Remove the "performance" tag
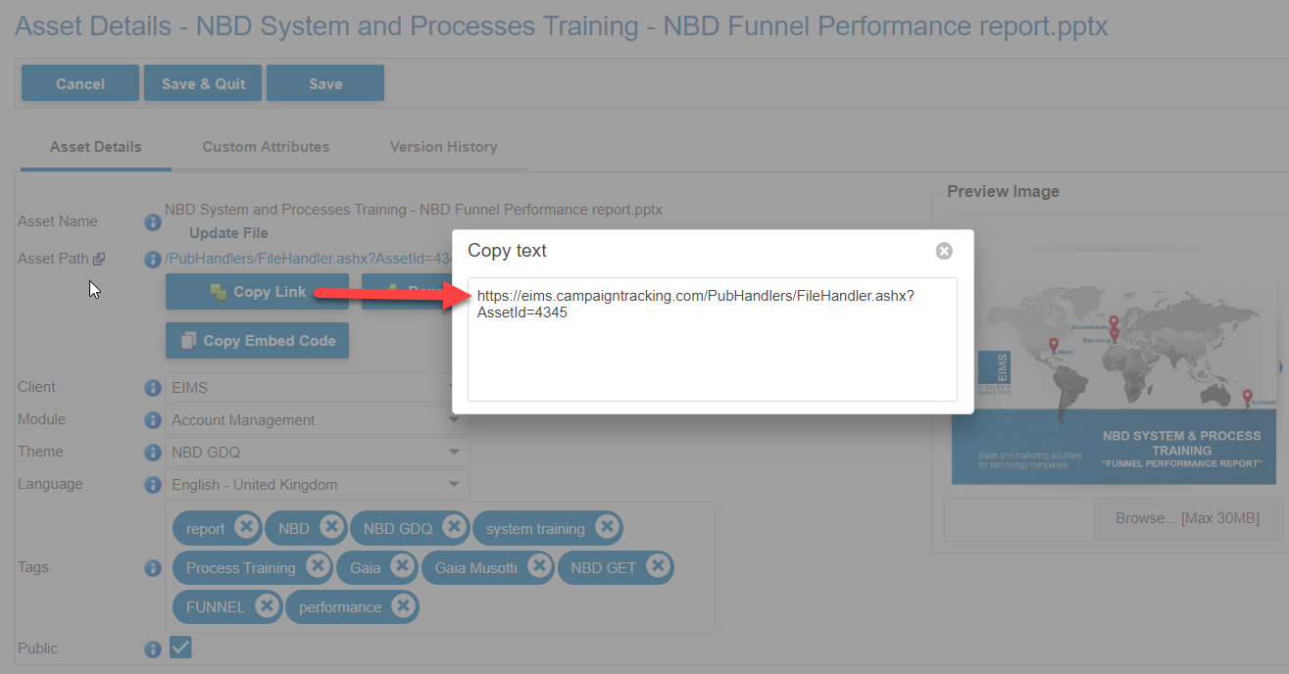Screen dimensions: 1289x674 coord(402,605)
